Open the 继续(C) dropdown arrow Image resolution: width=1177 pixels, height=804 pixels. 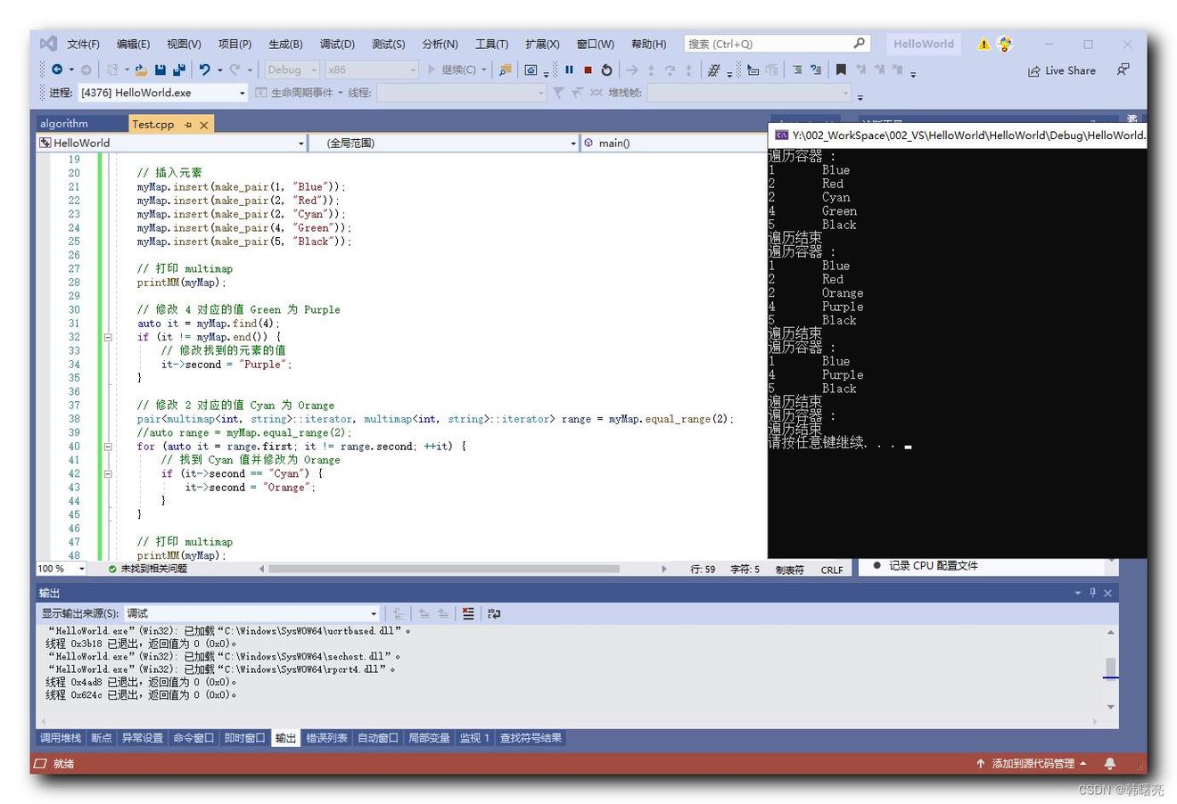pyautogui.click(x=484, y=70)
